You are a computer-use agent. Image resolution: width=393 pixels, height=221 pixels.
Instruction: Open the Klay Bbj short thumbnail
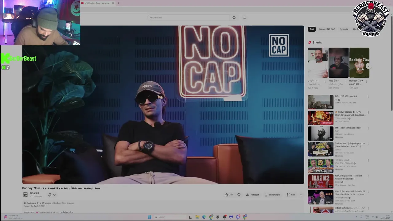tap(338, 63)
